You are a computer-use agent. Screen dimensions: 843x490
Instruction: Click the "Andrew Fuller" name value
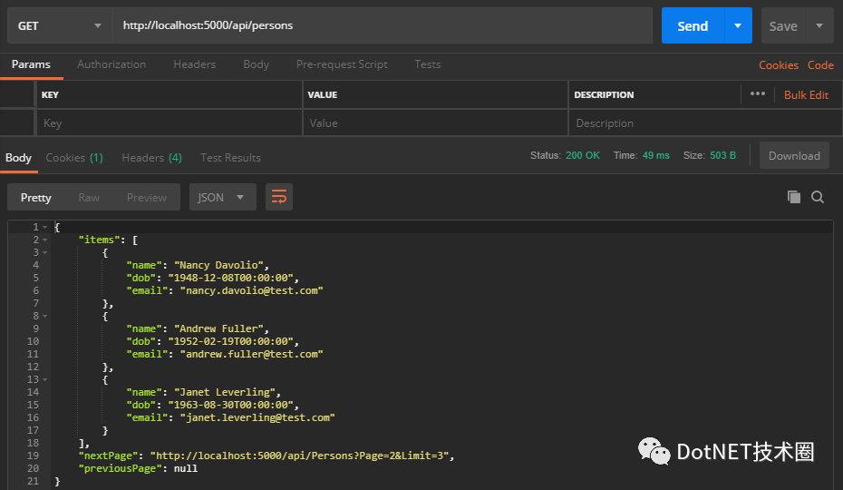pyautogui.click(x=218, y=328)
